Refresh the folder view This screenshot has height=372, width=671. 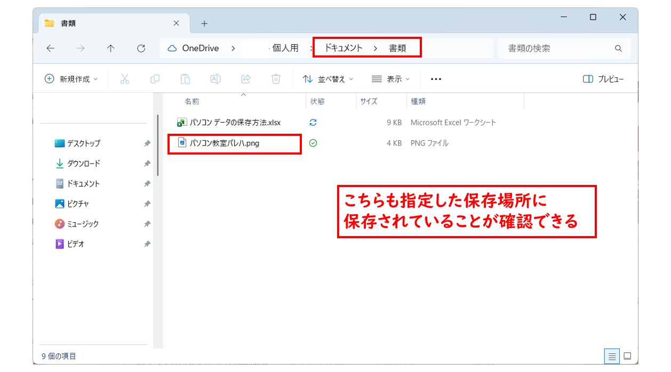(x=141, y=48)
